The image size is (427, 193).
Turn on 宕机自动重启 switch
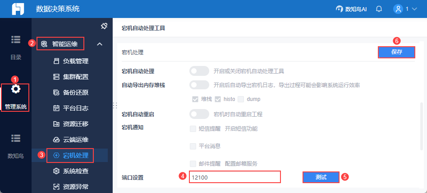coord(199,114)
